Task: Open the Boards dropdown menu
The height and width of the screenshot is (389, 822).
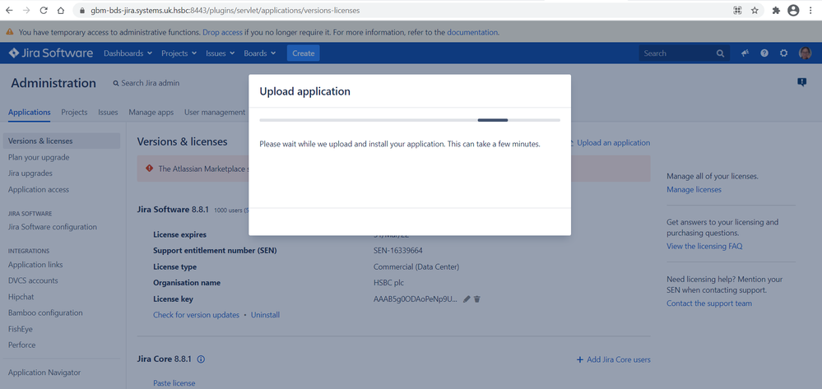Action: pos(259,53)
